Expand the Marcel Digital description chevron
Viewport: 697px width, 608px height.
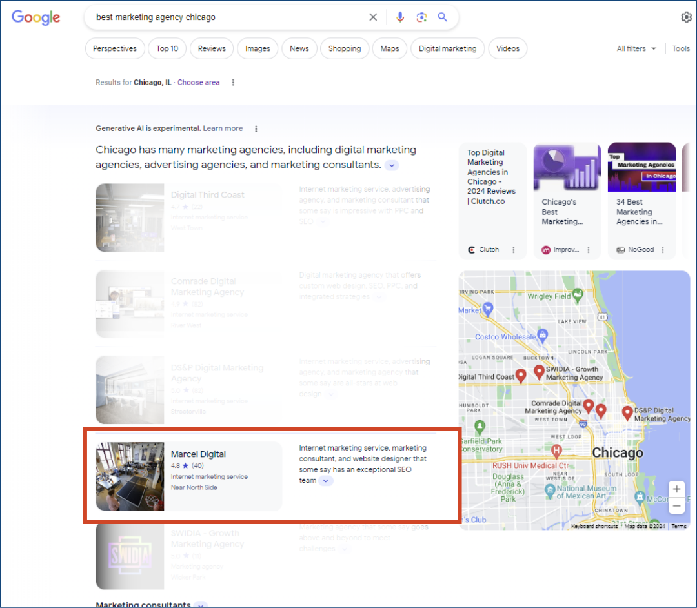[x=326, y=481]
